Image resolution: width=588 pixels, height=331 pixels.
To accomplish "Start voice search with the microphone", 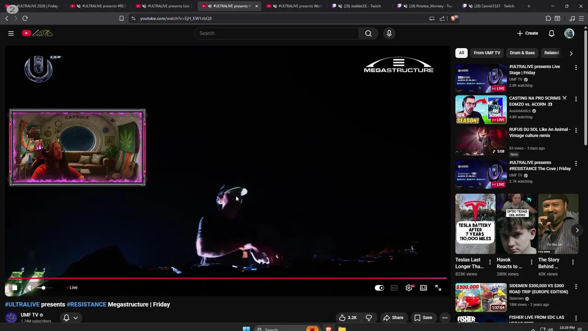I will pos(389,33).
